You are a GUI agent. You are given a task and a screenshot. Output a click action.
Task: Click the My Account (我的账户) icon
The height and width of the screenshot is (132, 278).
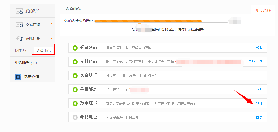tap(20, 11)
